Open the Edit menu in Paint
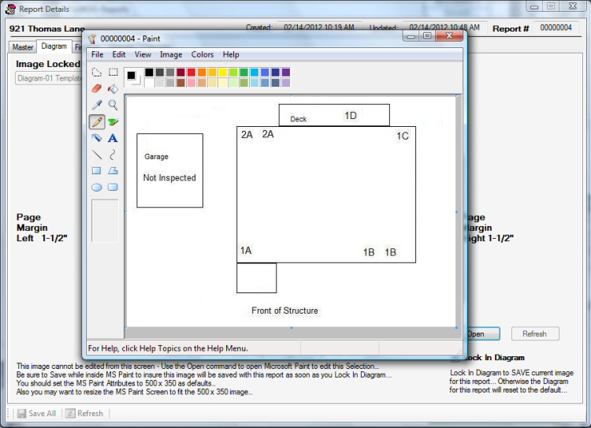 pyautogui.click(x=119, y=54)
